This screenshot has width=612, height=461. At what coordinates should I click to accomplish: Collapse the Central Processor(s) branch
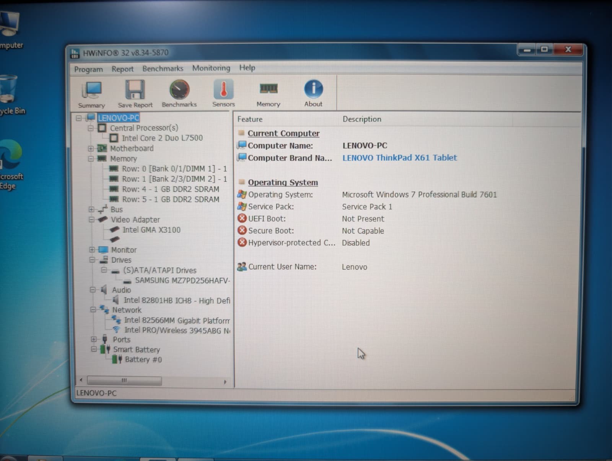click(91, 128)
